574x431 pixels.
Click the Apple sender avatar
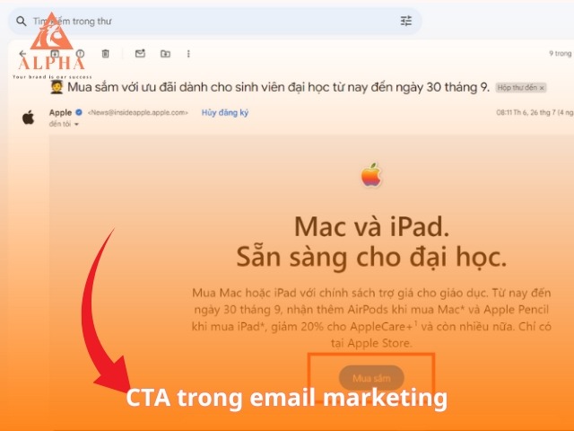28,118
